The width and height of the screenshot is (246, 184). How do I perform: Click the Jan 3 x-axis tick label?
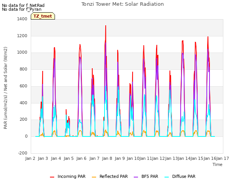[43, 158]
